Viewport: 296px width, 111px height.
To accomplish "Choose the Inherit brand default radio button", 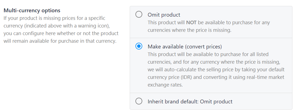I will [x=139, y=101].
